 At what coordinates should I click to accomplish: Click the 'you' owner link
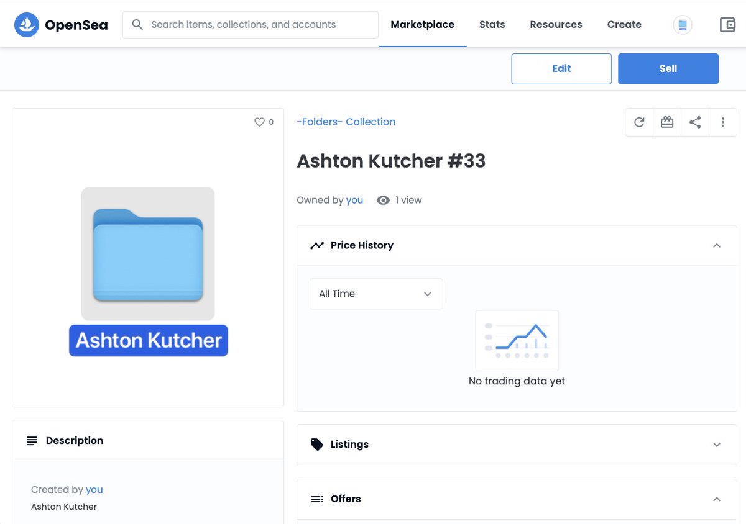(x=354, y=200)
